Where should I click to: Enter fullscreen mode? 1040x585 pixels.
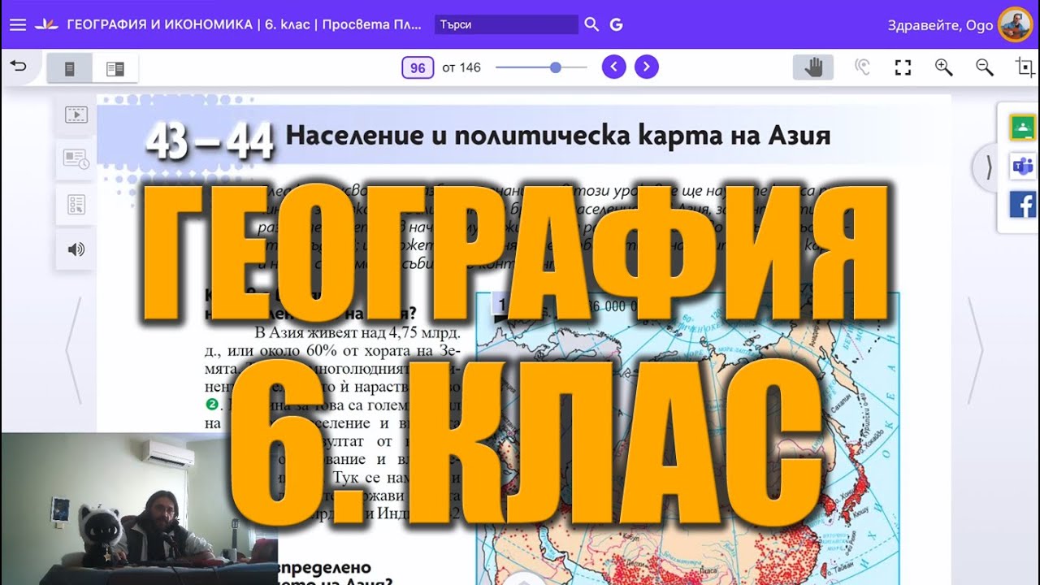[903, 67]
